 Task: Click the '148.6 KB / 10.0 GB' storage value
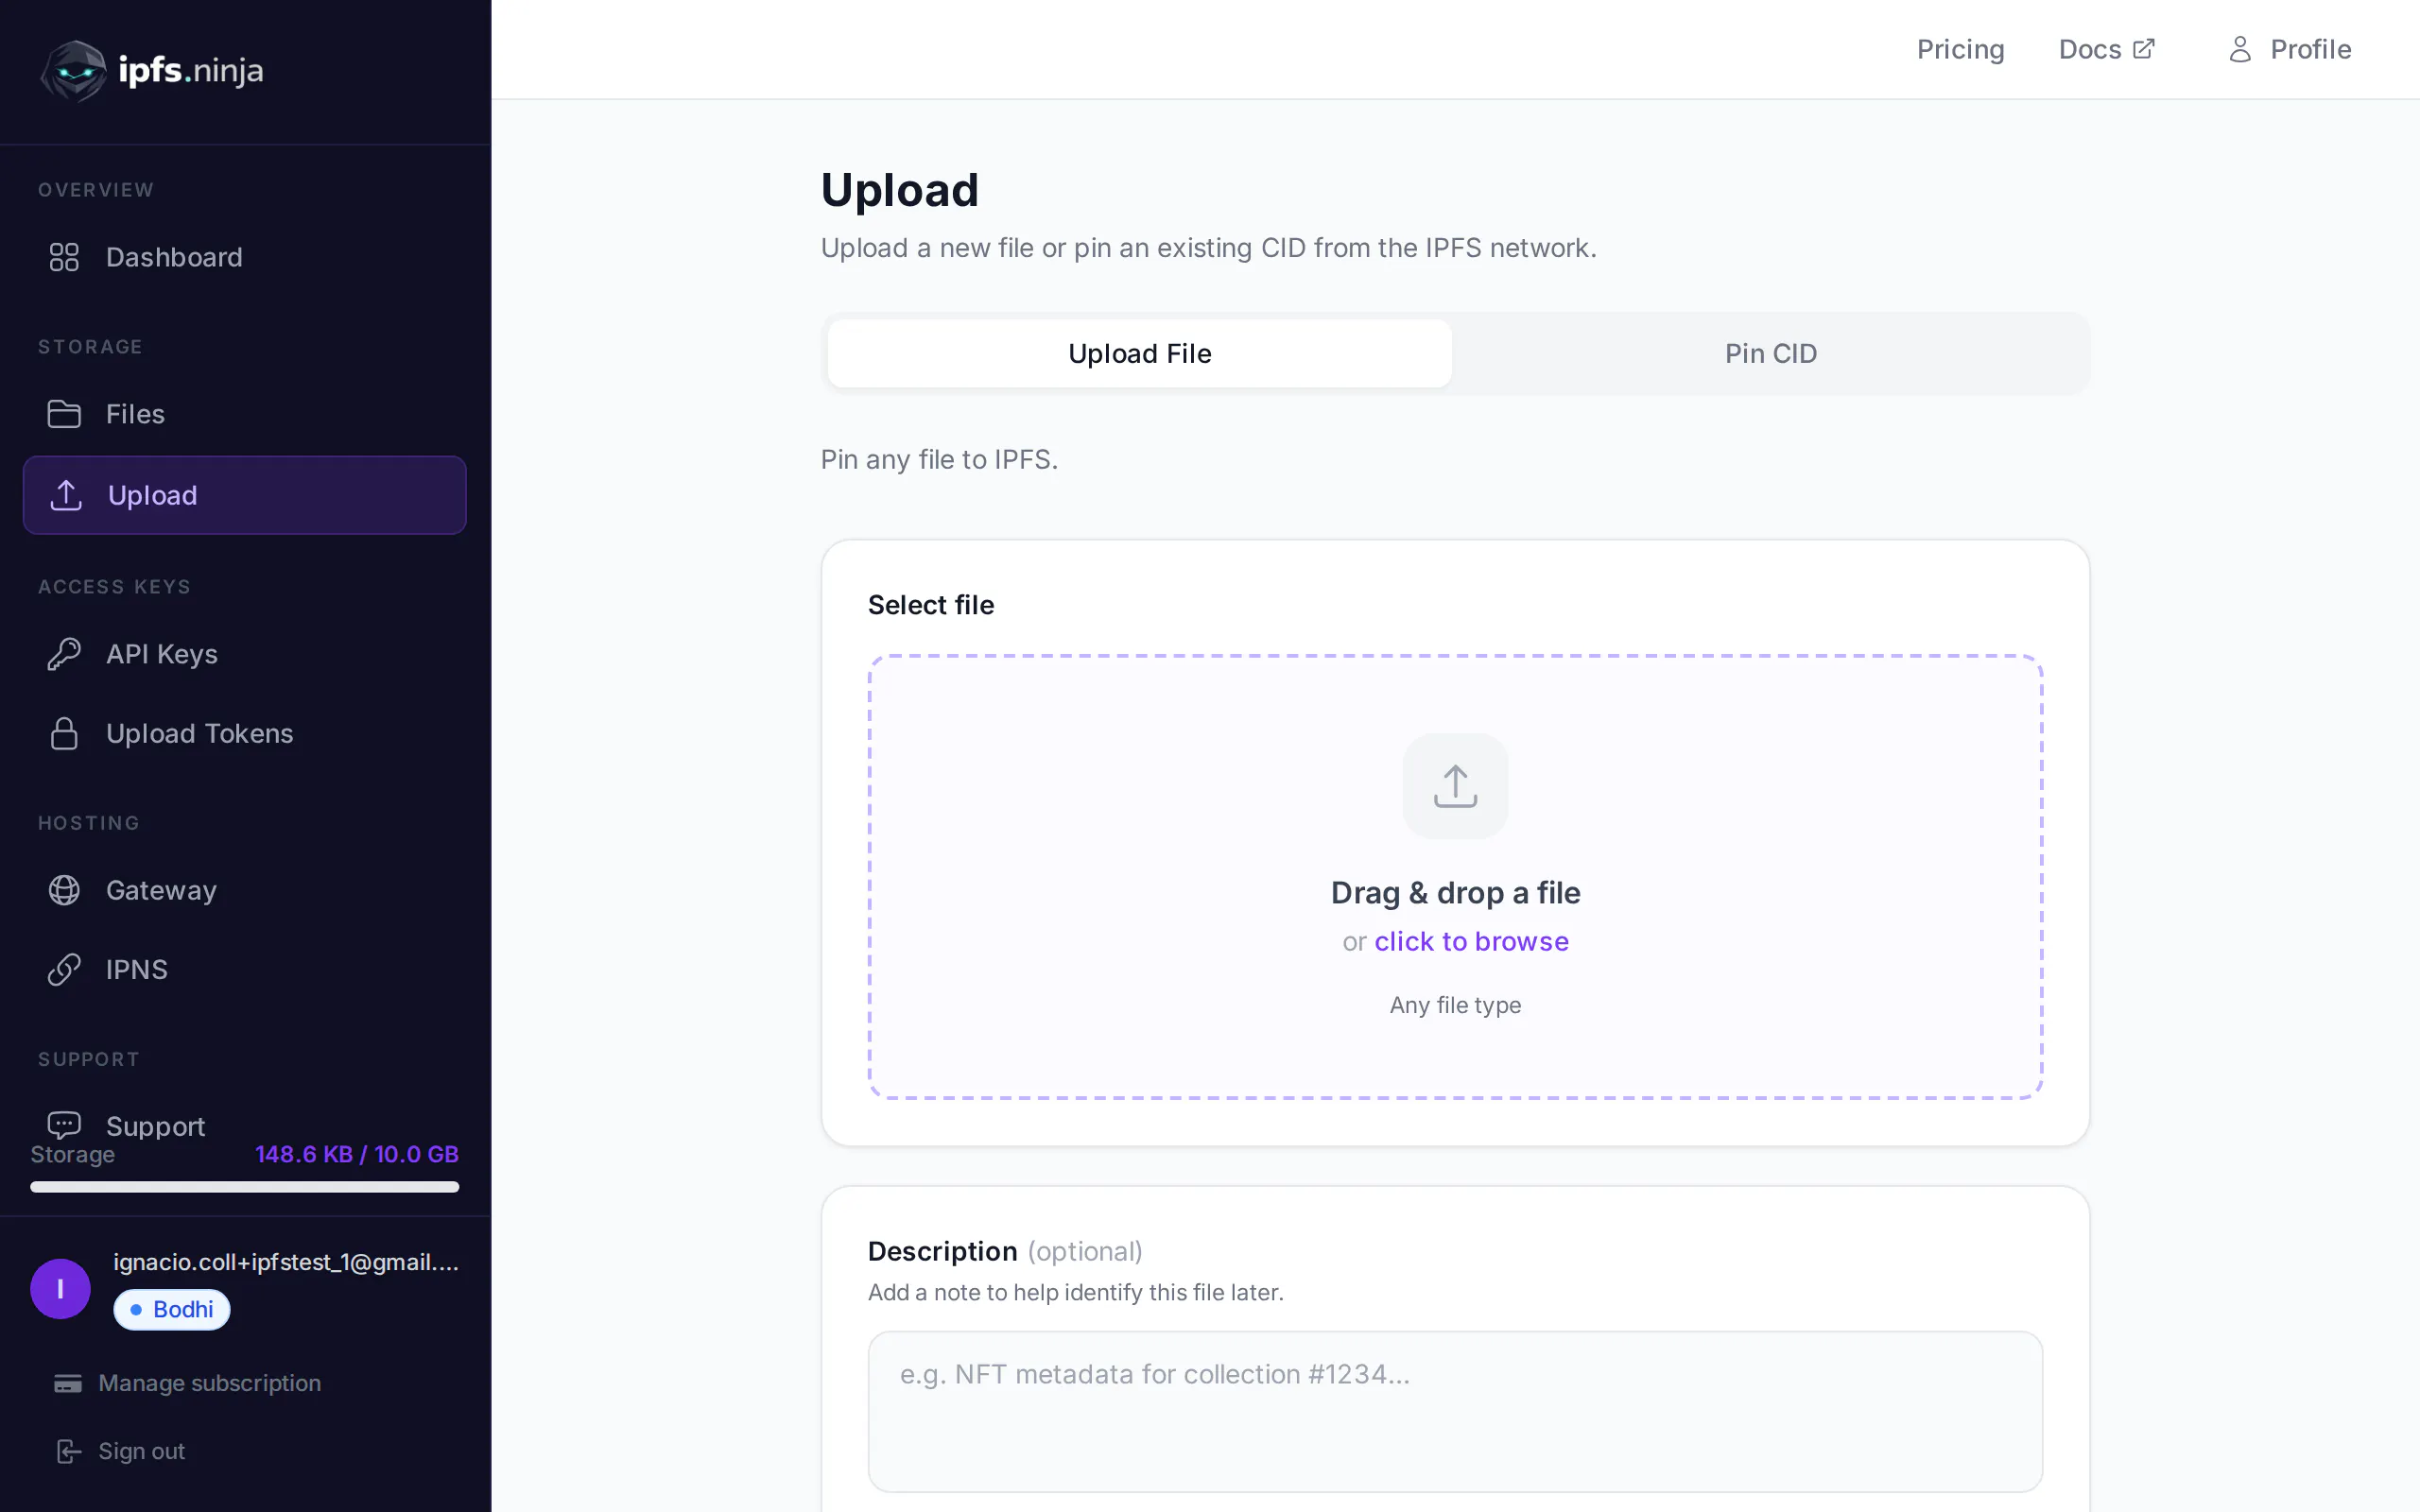(x=357, y=1154)
